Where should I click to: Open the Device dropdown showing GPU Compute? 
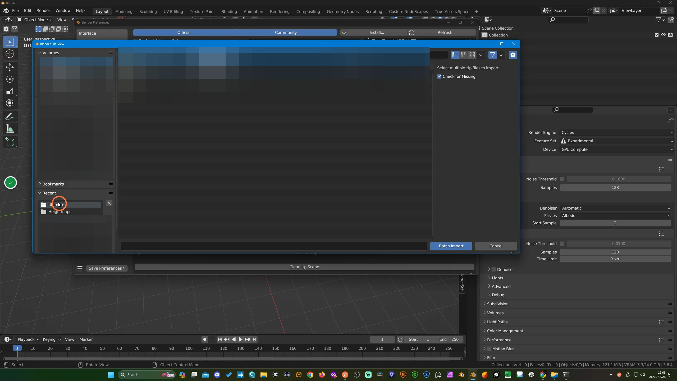tap(616, 149)
